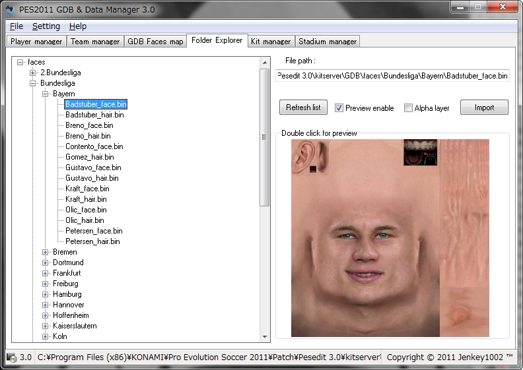
Task: Close the PES2011 GDB Manager window
Action: pyautogui.click(x=503, y=7)
